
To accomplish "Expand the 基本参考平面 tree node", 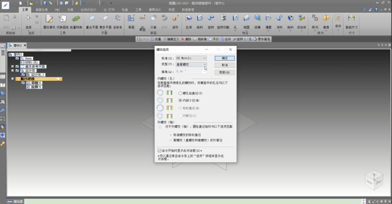I will pyautogui.click(x=12, y=66).
